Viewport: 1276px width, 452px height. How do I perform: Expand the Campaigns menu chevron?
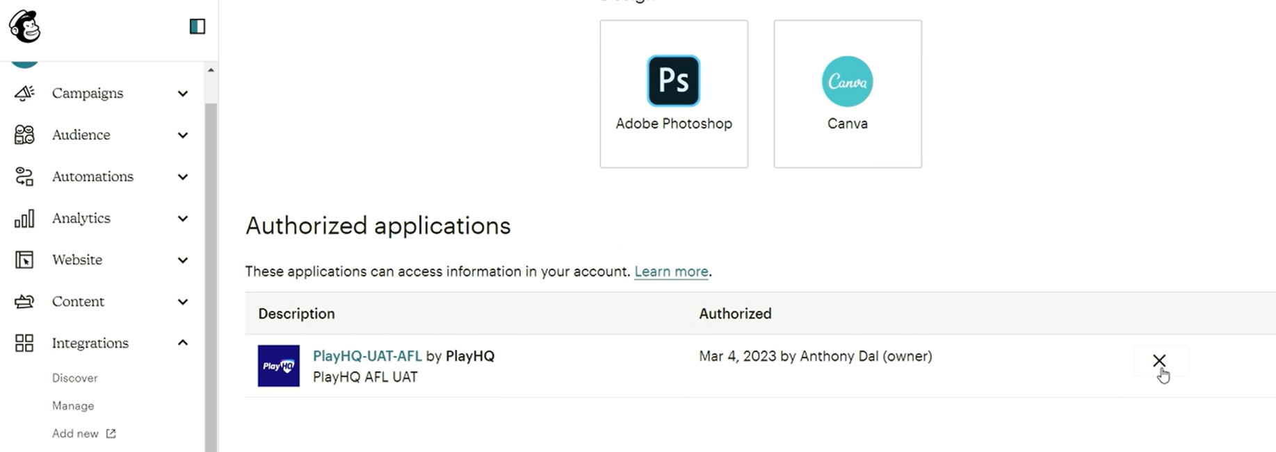(x=183, y=93)
